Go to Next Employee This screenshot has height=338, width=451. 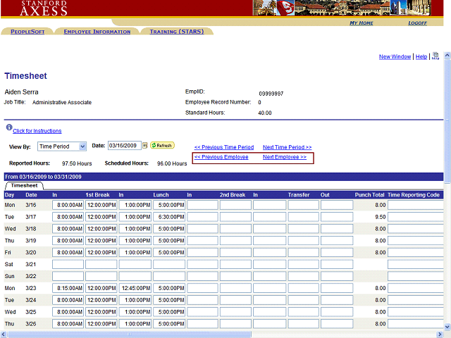(285, 157)
